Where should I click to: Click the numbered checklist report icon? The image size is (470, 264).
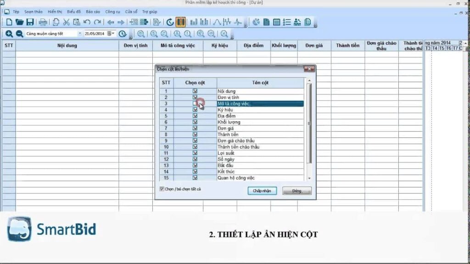[287, 22]
